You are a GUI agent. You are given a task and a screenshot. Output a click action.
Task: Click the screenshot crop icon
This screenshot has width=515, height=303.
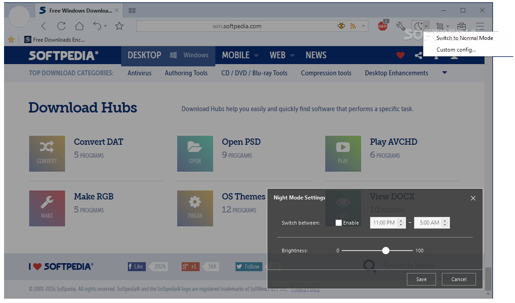440,26
